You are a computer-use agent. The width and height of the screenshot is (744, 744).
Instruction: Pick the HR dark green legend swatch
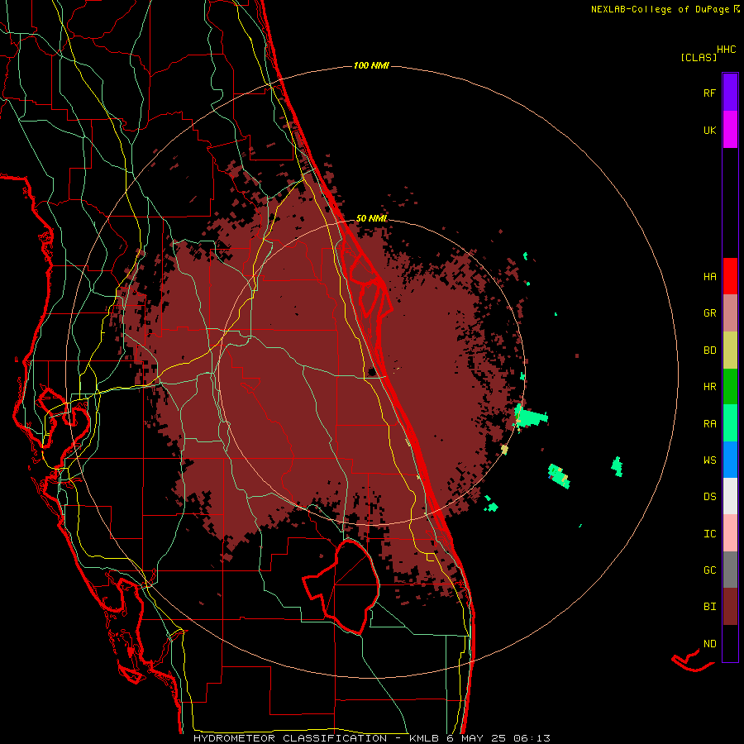730,386
